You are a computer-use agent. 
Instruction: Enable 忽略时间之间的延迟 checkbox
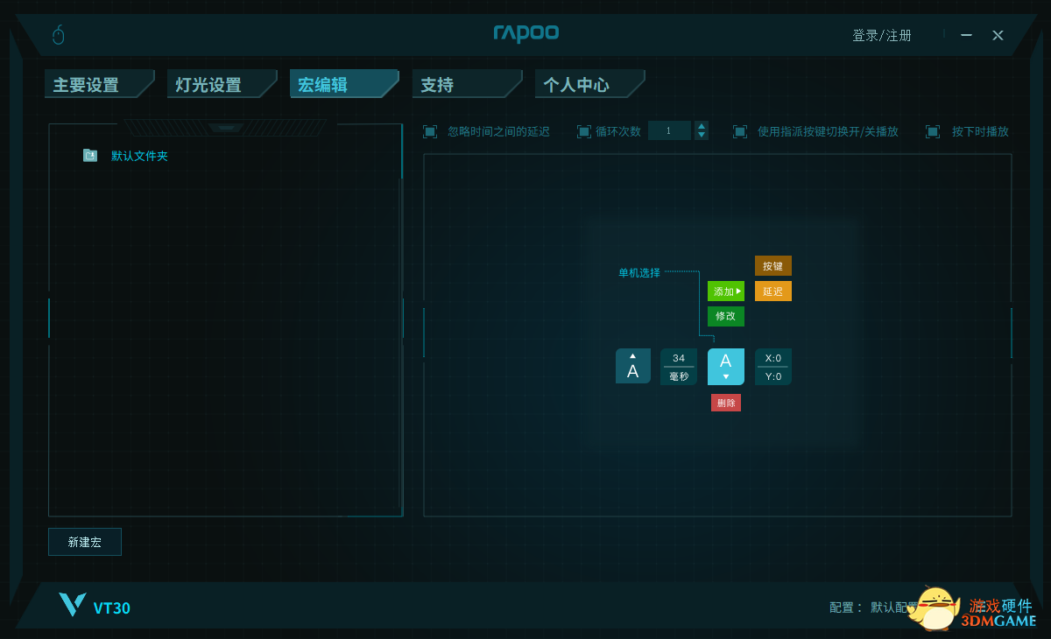tap(430, 131)
